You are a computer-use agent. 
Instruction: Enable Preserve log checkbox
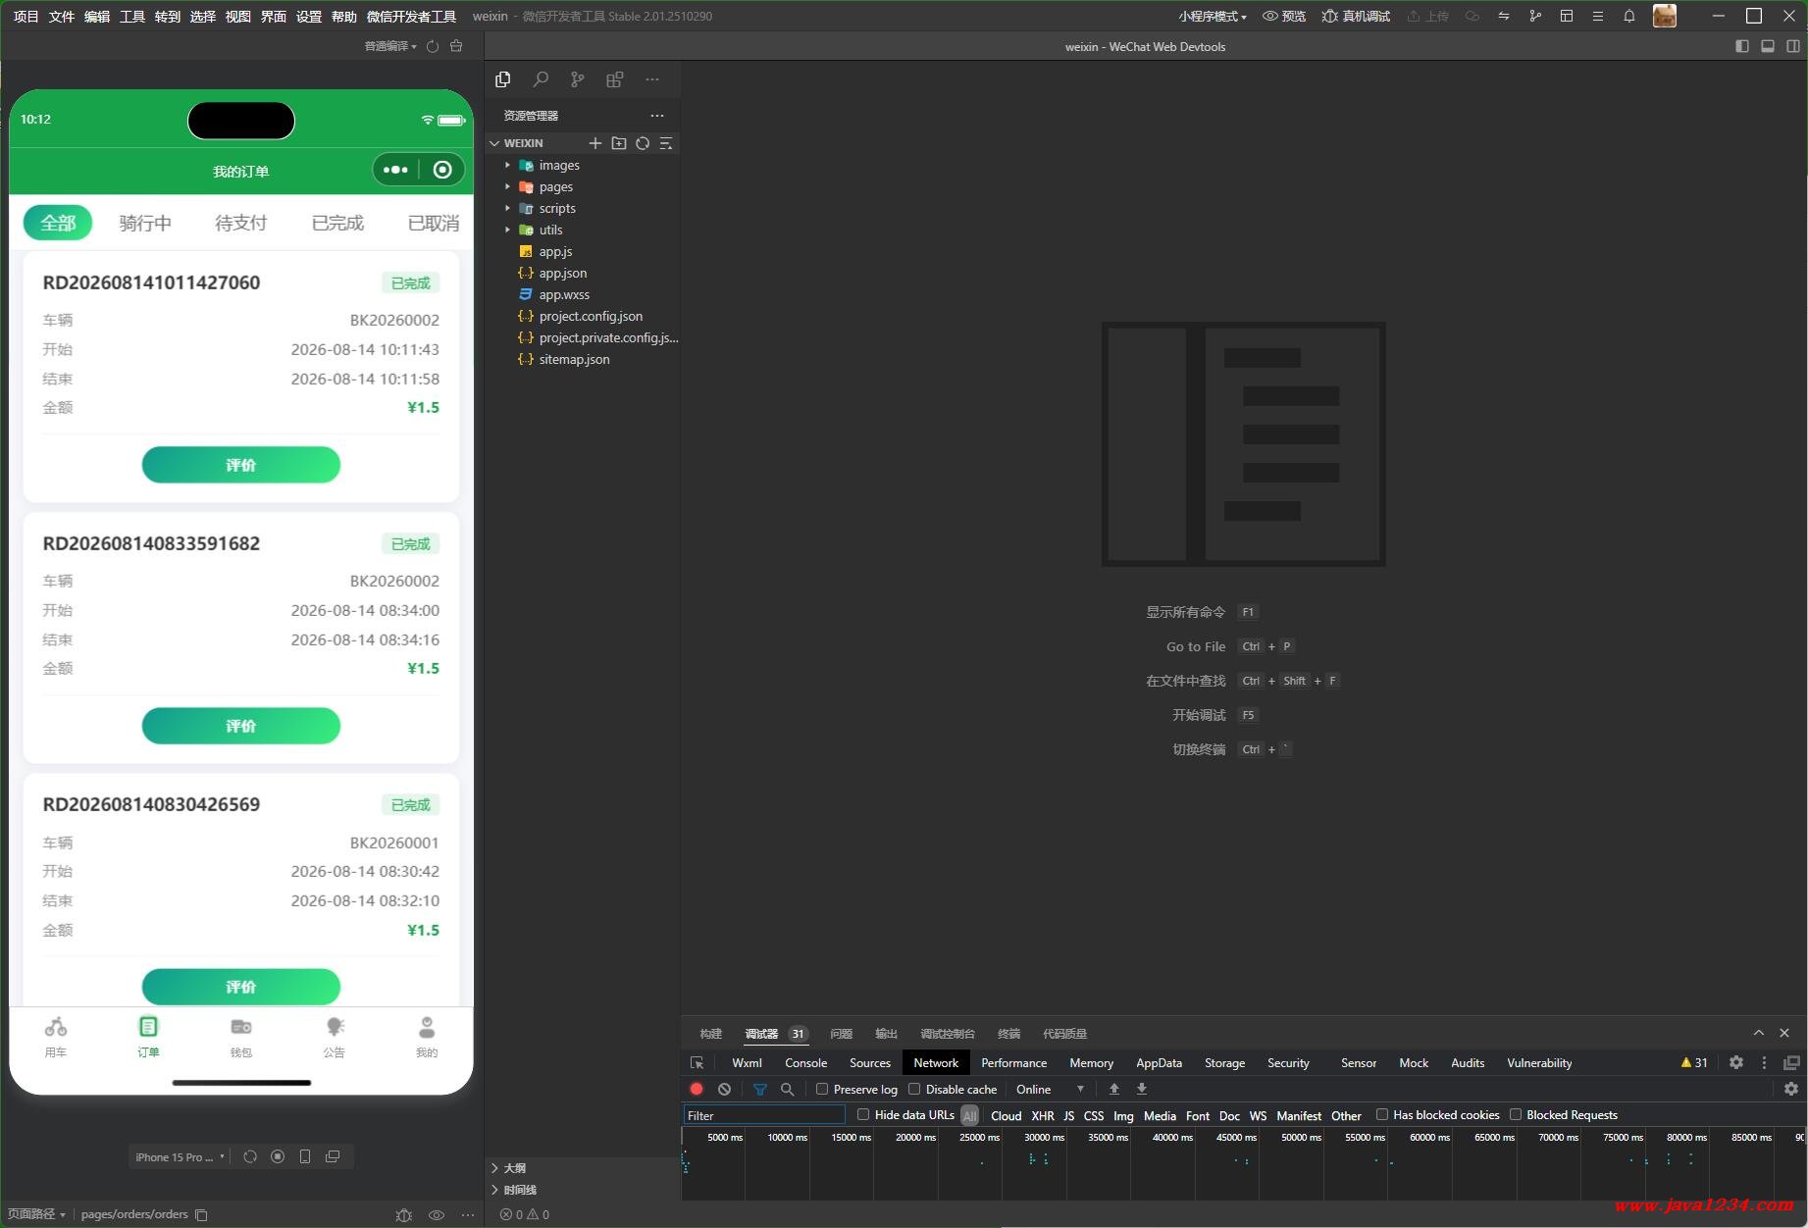[822, 1089]
